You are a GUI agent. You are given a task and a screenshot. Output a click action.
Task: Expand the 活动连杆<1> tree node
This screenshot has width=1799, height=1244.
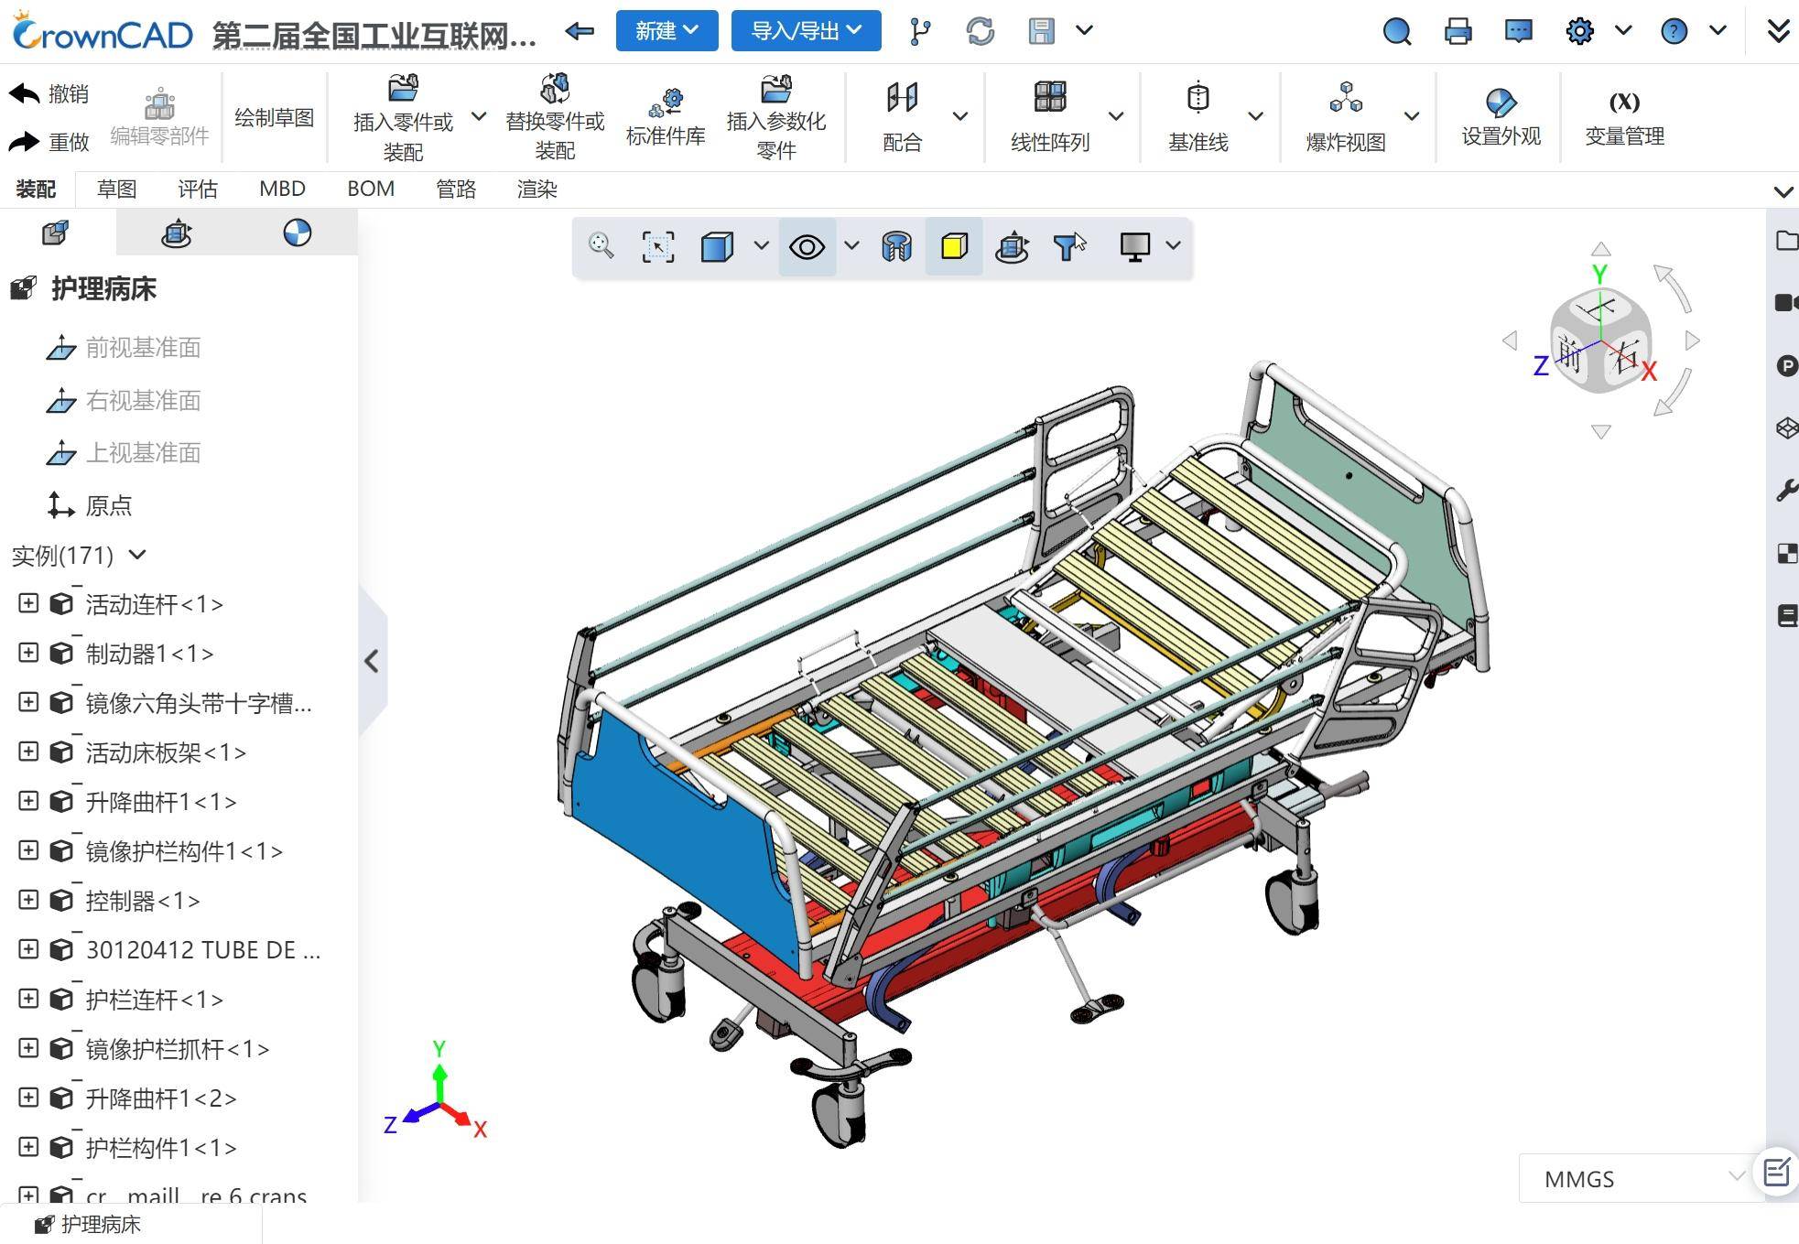click(x=28, y=603)
